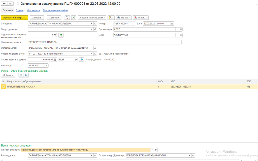This screenshot has height=161, width=258.
Task: Move the row up with the arrow icon
Action: pyautogui.click(x=21, y=75)
